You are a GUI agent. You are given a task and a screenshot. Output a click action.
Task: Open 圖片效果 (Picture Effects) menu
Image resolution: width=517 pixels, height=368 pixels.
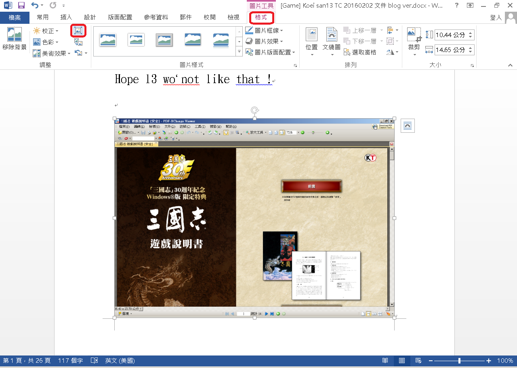[264, 41]
